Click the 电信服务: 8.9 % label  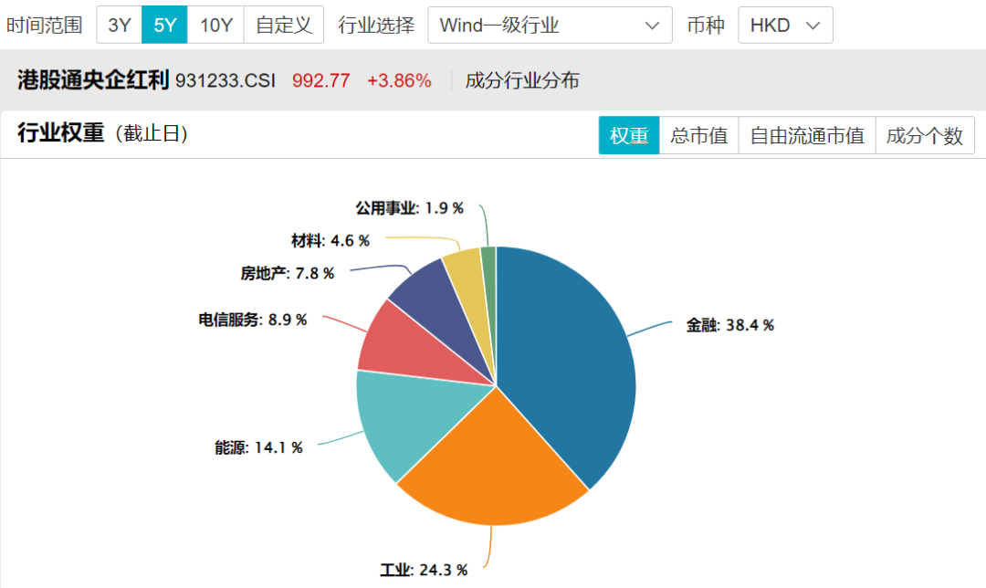[253, 320]
